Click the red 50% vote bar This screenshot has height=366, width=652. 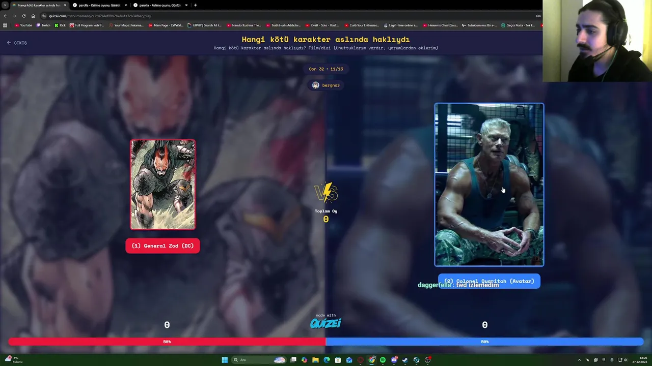click(x=167, y=342)
